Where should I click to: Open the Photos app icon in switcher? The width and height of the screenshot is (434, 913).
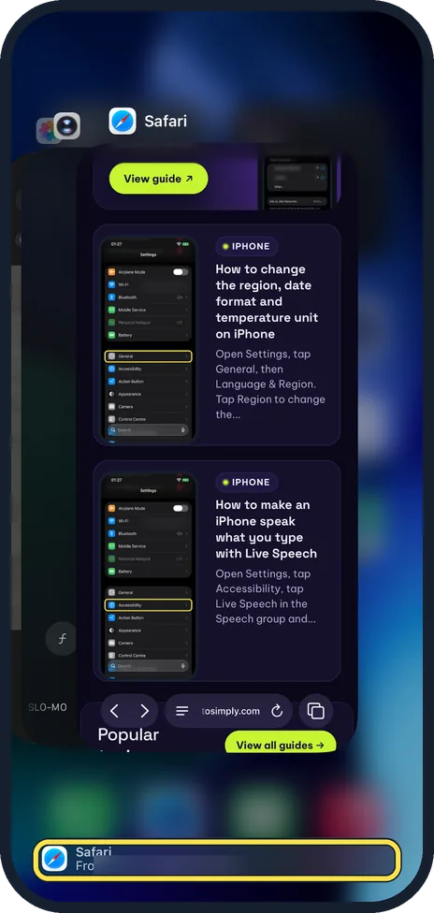pos(46,131)
